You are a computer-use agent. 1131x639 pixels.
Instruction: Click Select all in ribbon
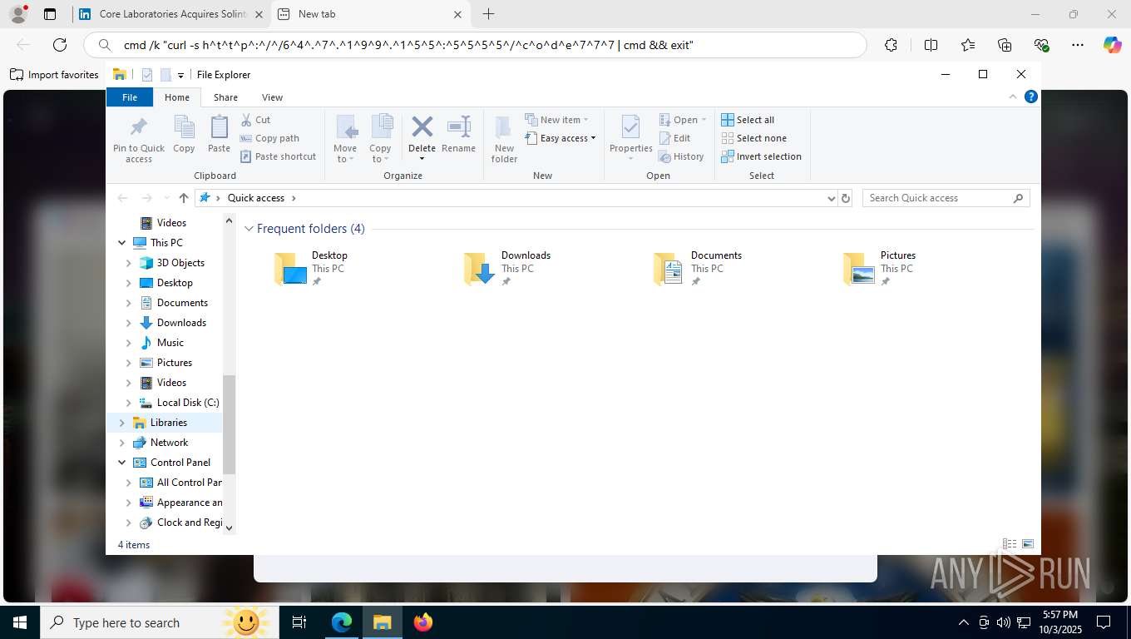click(748, 120)
